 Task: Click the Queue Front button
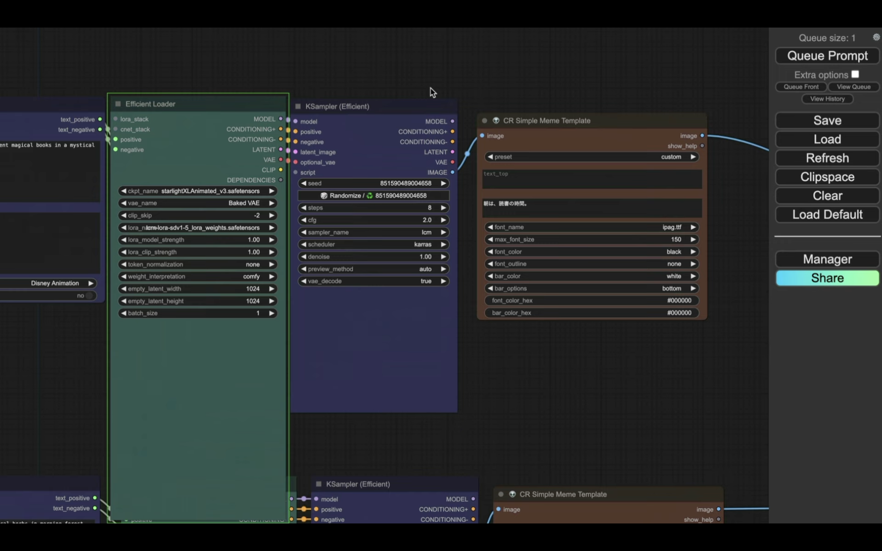[801, 87]
